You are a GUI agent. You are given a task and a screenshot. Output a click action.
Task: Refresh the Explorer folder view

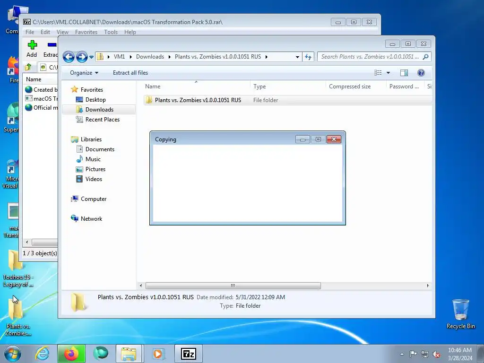tap(308, 57)
